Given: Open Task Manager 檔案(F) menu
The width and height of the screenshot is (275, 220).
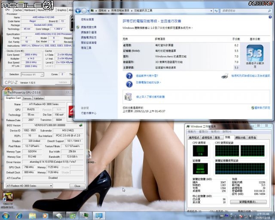Looking at the screenshot, I should pos(192,131).
